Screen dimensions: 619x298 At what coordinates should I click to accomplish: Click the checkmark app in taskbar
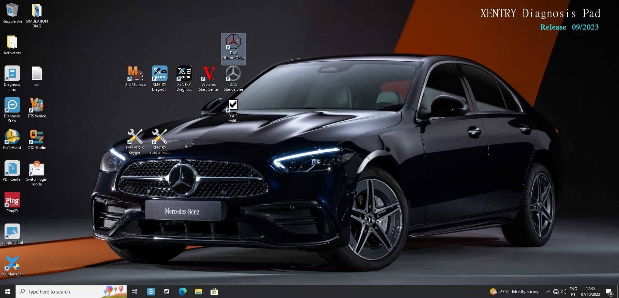167,292
